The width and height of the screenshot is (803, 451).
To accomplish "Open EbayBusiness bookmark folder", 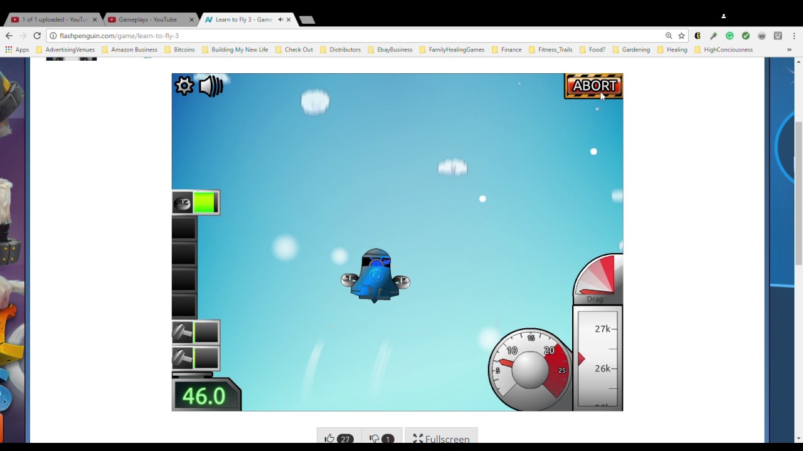I will coord(390,49).
